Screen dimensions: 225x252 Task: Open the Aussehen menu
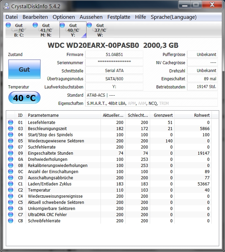pyautogui.click(x=91, y=17)
